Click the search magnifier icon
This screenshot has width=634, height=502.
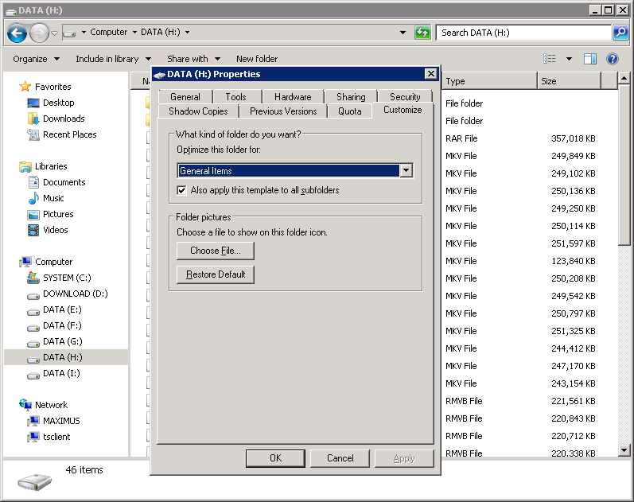pos(620,33)
